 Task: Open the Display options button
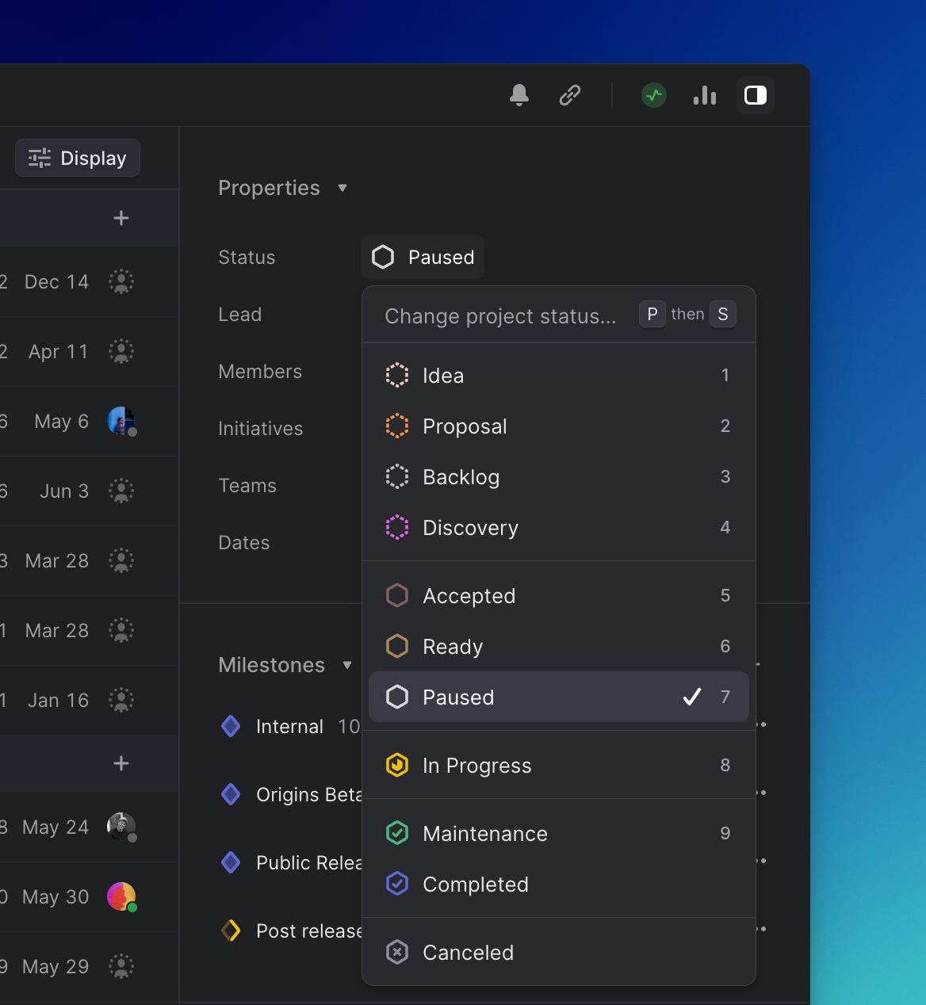pos(78,158)
